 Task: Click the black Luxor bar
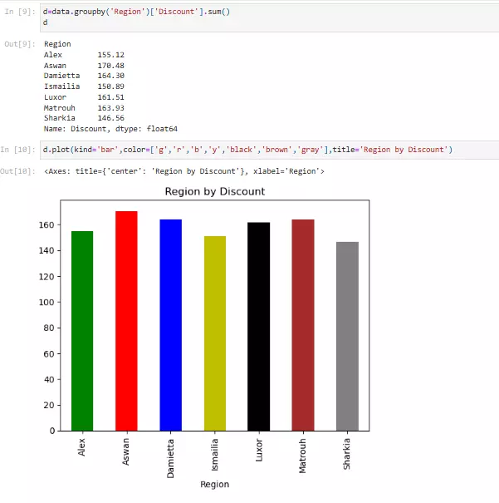click(x=259, y=327)
